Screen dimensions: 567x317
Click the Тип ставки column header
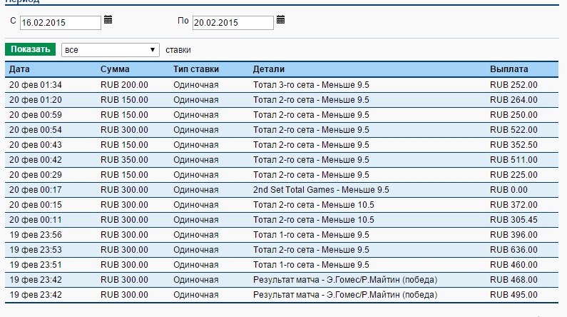click(x=196, y=69)
